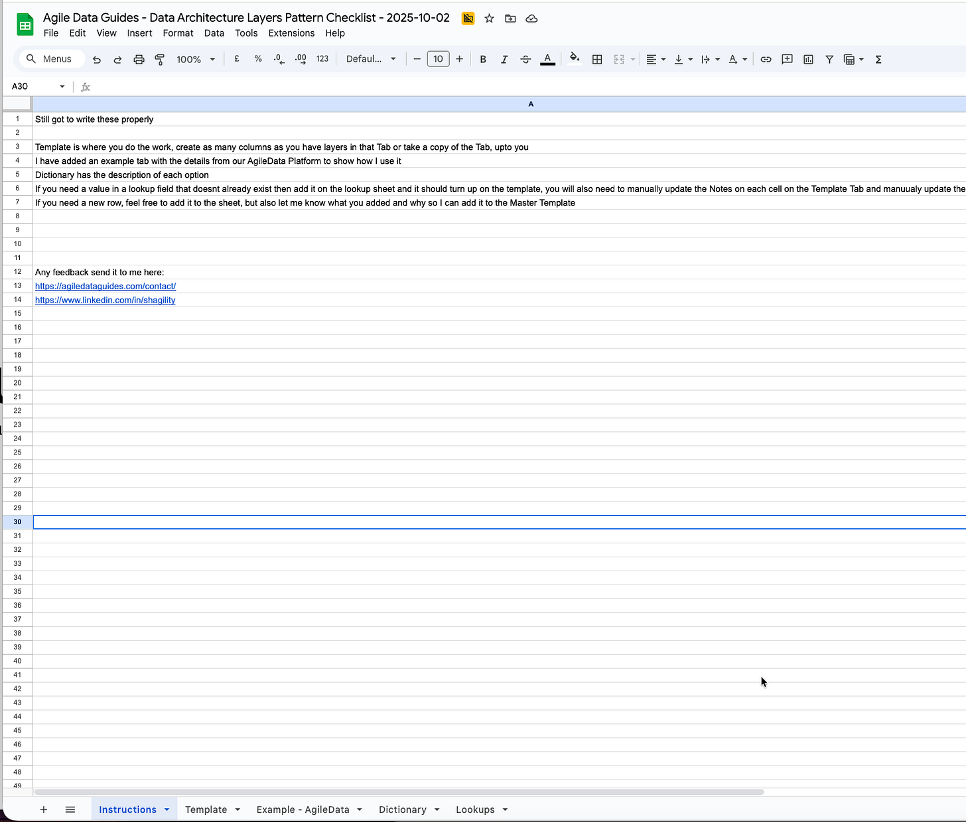Toggle bold formatting
Viewport: 966px width, 822px height.
(483, 60)
